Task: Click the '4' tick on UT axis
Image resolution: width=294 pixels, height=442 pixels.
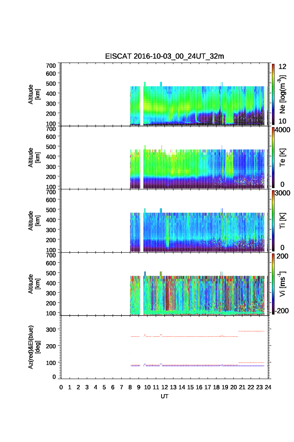Action: click(96, 387)
